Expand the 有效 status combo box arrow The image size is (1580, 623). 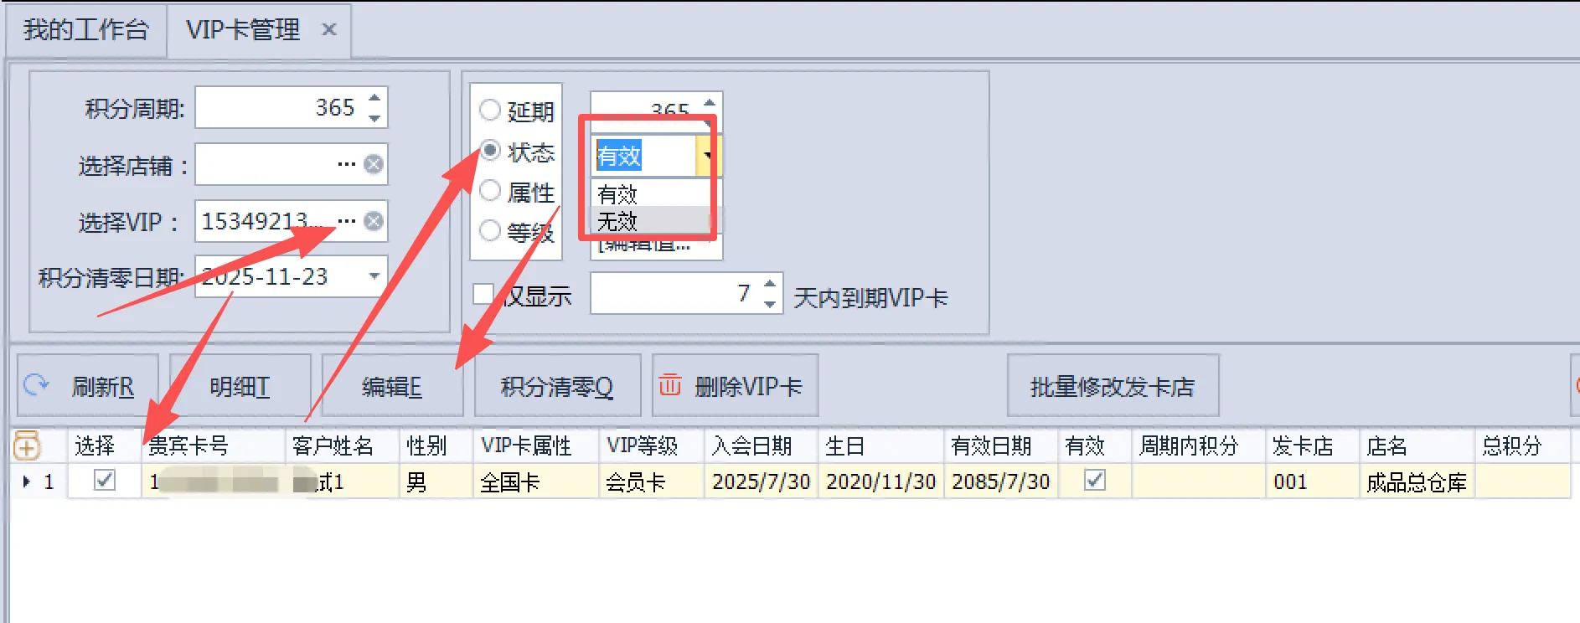[x=707, y=155]
